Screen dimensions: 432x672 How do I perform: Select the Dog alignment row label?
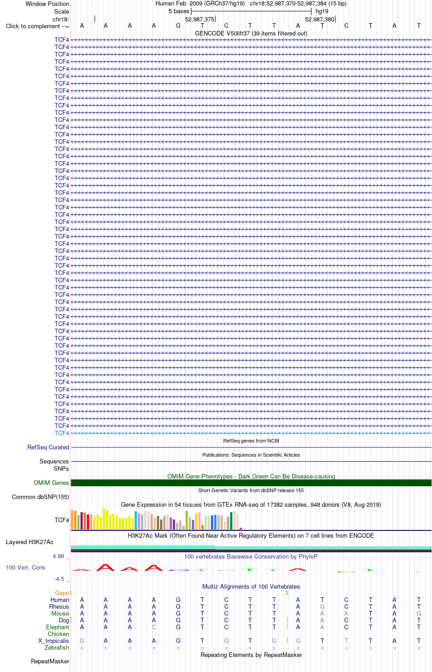(x=64, y=620)
